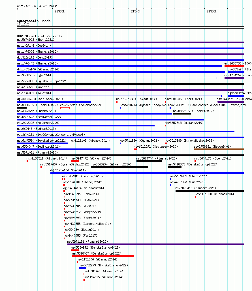Select the nsv3047955 (Fan2017) label
The width and height of the screenshot is (252, 291).
(80, 236)
